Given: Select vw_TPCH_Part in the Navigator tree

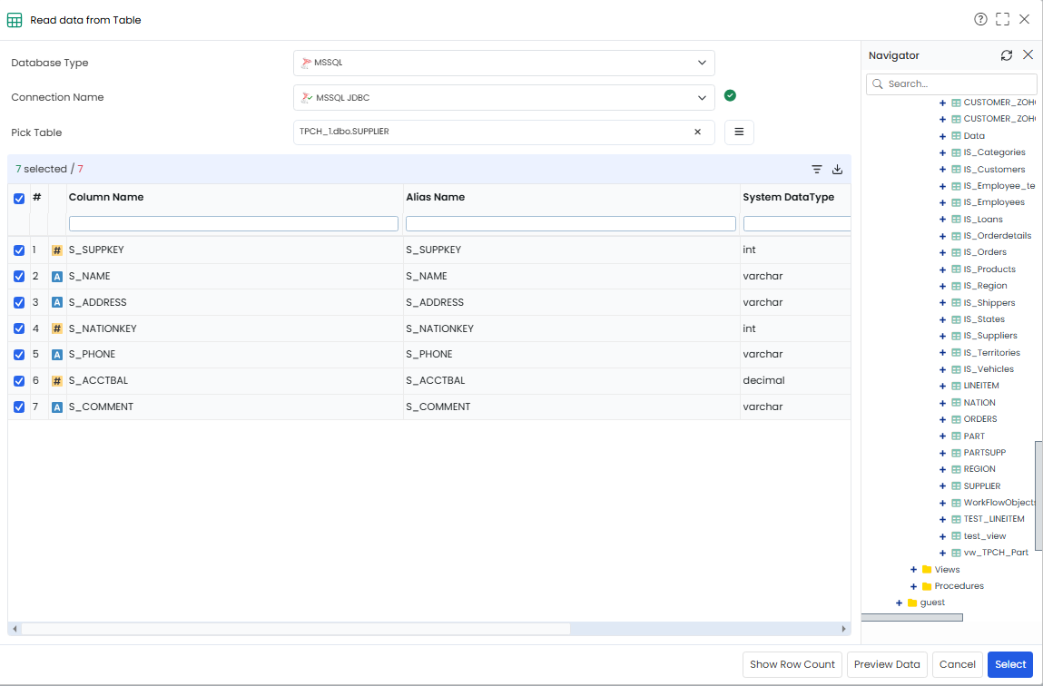Looking at the screenshot, I should coord(996,553).
